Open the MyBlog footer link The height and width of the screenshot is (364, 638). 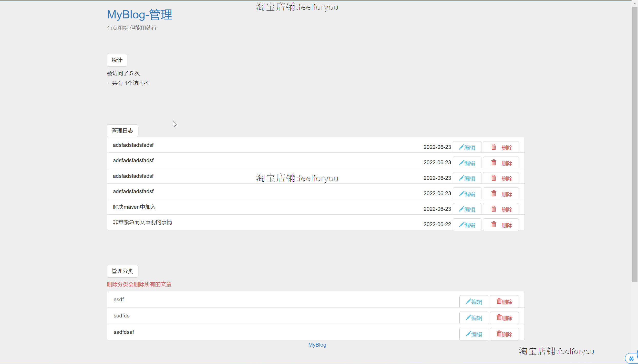[317, 345]
